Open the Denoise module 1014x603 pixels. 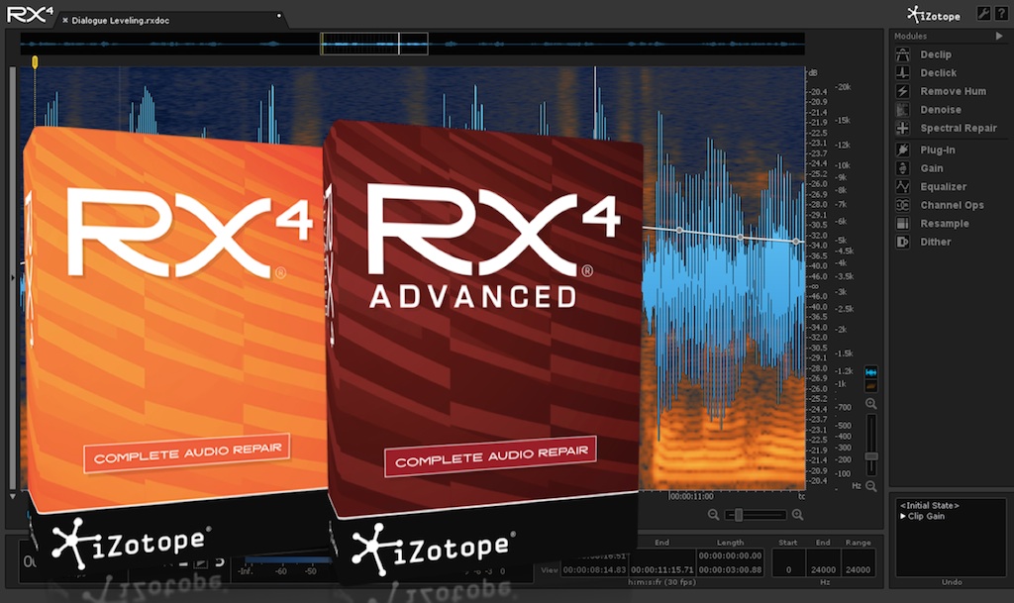pos(941,109)
